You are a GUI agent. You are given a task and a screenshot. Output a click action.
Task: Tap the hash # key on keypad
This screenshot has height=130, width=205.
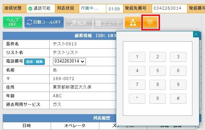coord(178,99)
